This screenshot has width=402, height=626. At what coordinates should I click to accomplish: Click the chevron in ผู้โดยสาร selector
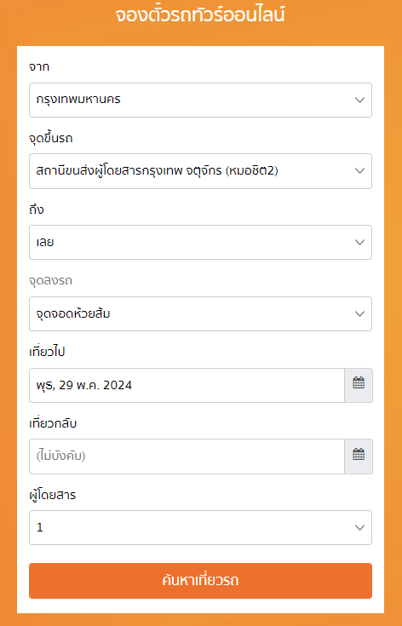coord(359,527)
